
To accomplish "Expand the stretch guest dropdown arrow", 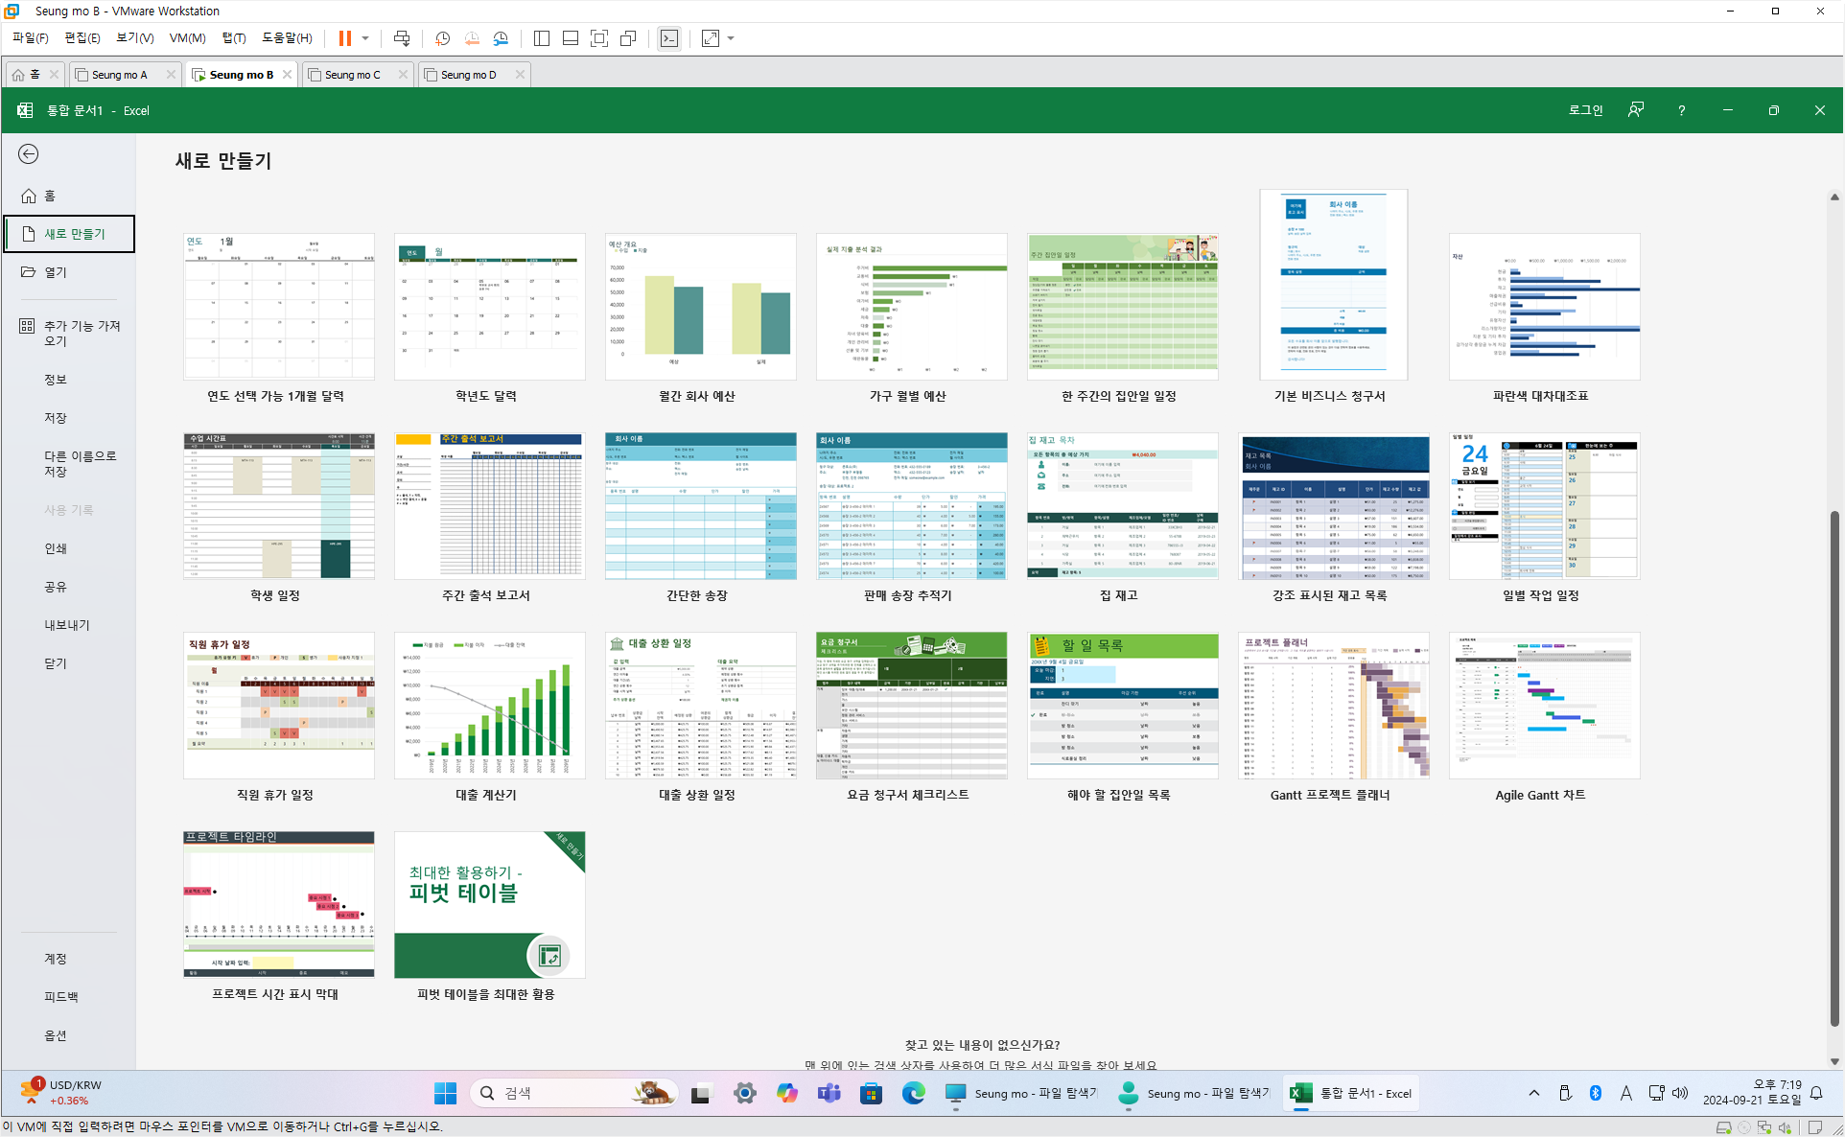I will point(731,38).
